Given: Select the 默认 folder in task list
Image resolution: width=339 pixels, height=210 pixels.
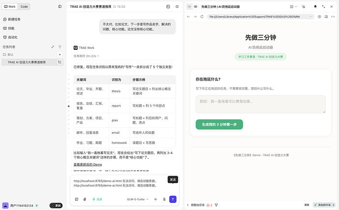Looking at the screenshot, I should coord(8,55).
